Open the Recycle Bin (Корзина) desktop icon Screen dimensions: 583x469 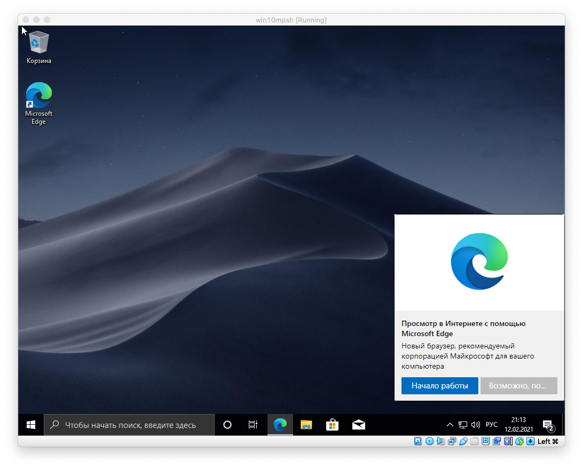click(38, 47)
